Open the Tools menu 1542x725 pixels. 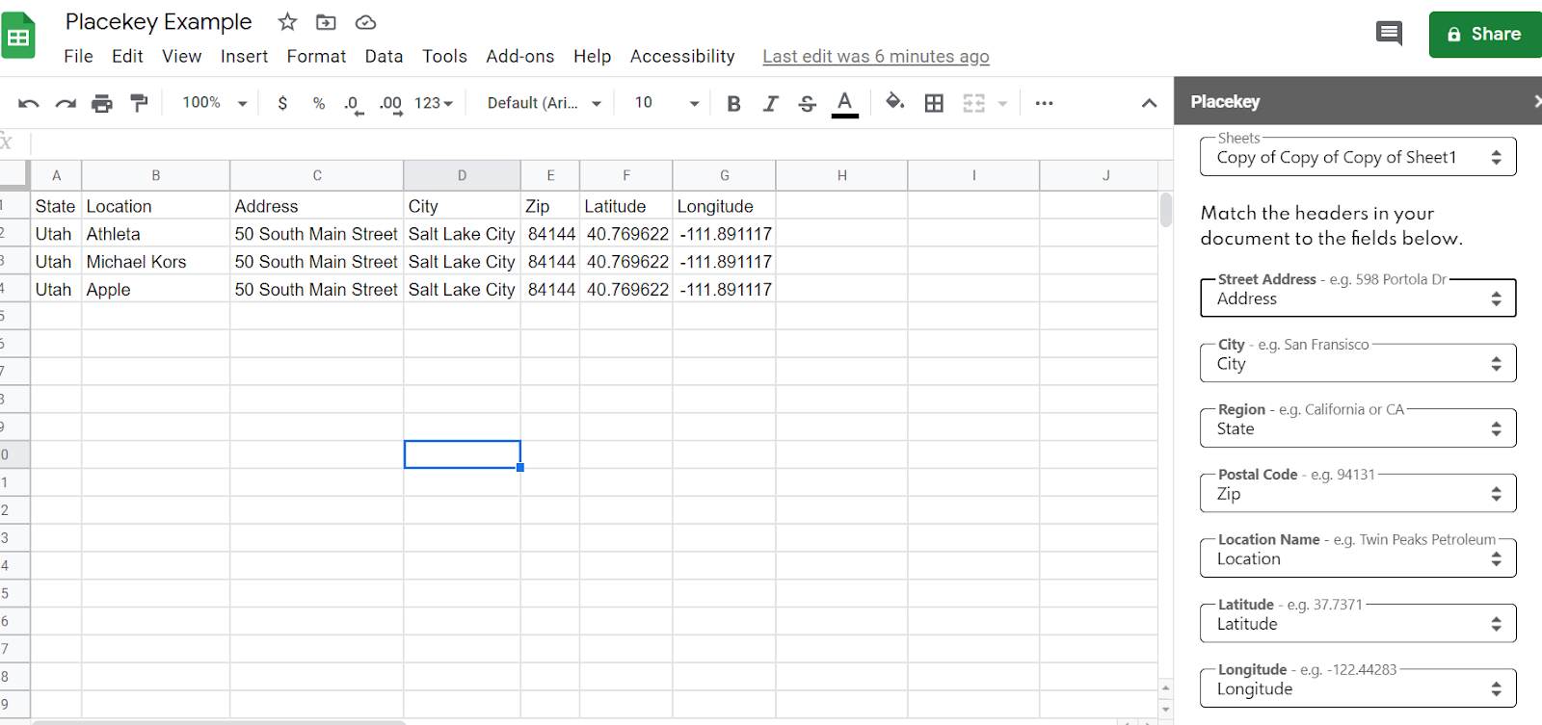point(444,57)
